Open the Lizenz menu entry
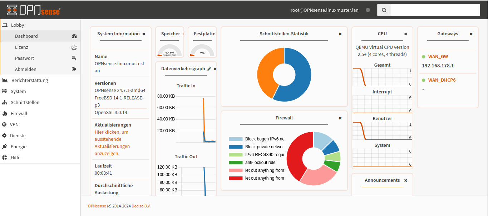488x216 pixels. (x=40, y=47)
